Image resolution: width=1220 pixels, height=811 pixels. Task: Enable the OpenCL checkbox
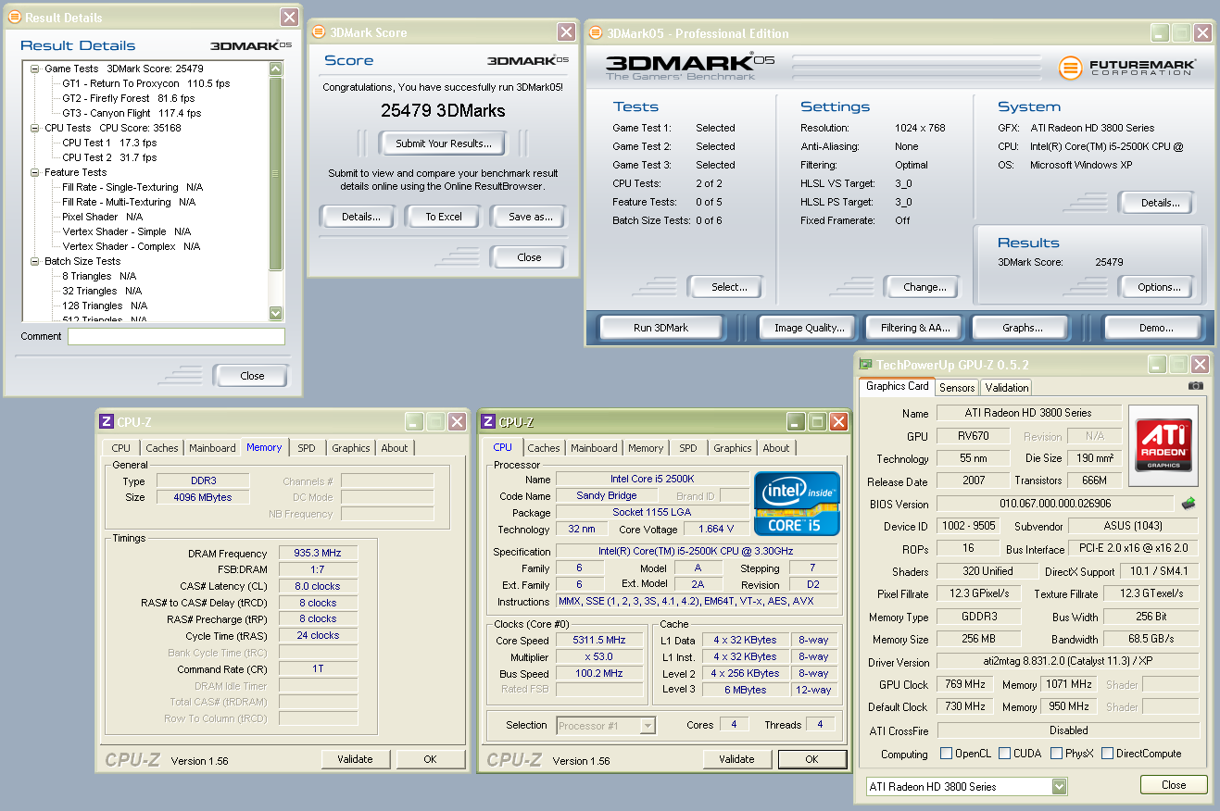946,754
